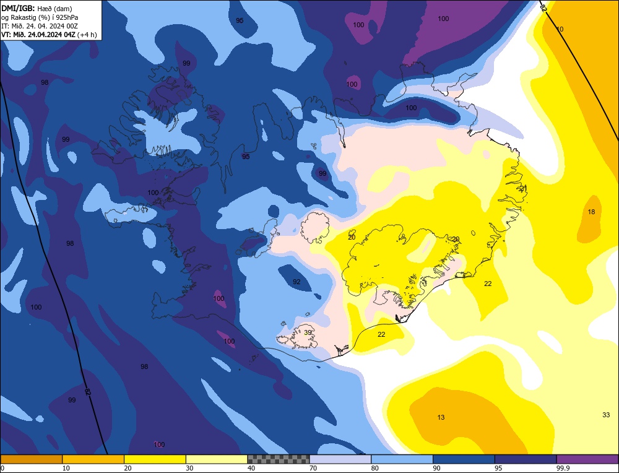The width and height of the screenshot is (619, 473).
Task: Click the dark orange 0–10 legend swatch
Action: click(31, 459)
